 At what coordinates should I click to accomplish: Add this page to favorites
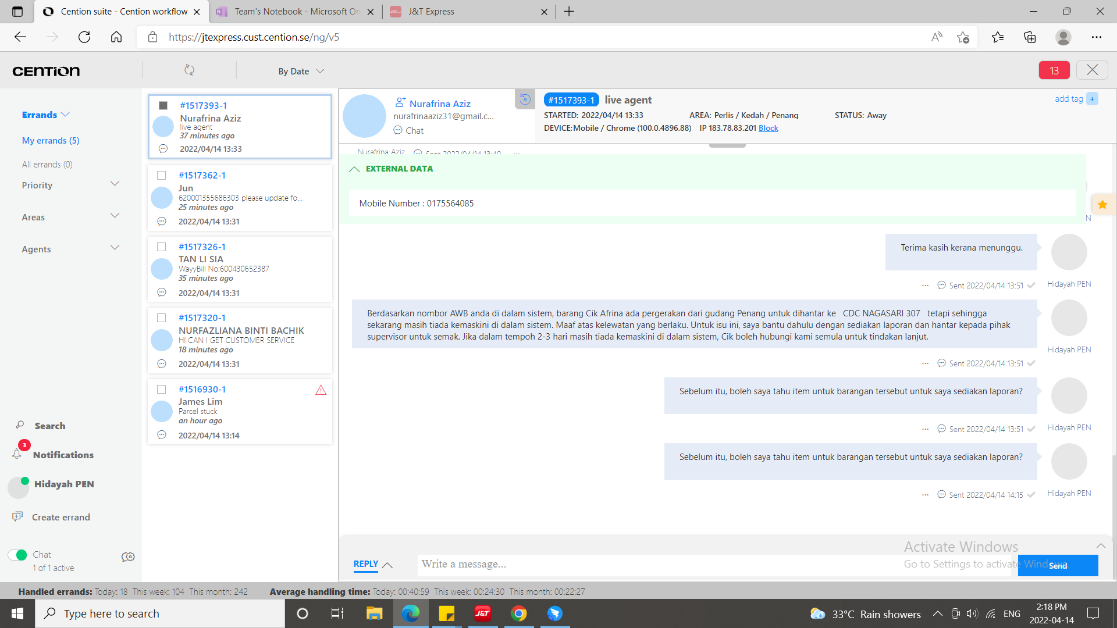point(963,37)
